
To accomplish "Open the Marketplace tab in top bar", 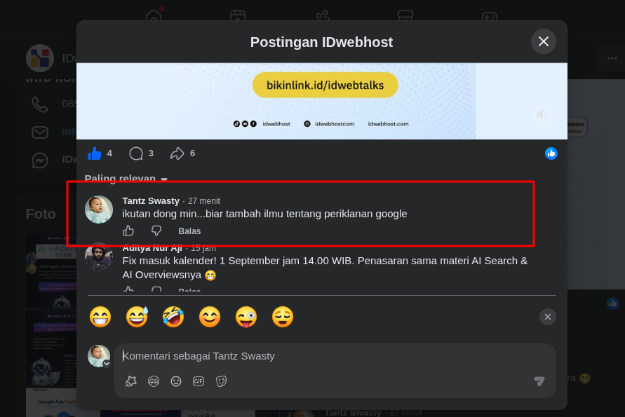I will 405,16.
